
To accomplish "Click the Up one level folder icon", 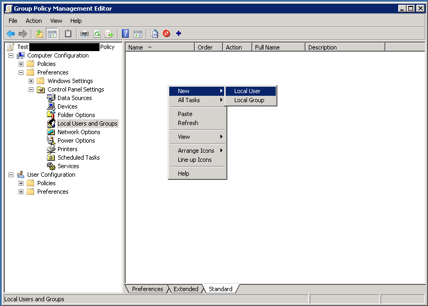I will (x=39, y=34).
